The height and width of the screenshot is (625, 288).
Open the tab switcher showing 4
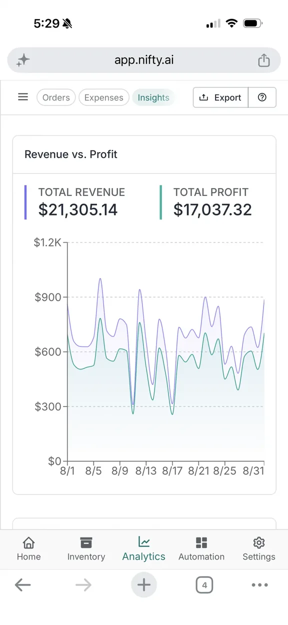coord(204,584)
